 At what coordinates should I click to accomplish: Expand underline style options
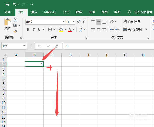[x=43, y=30]
